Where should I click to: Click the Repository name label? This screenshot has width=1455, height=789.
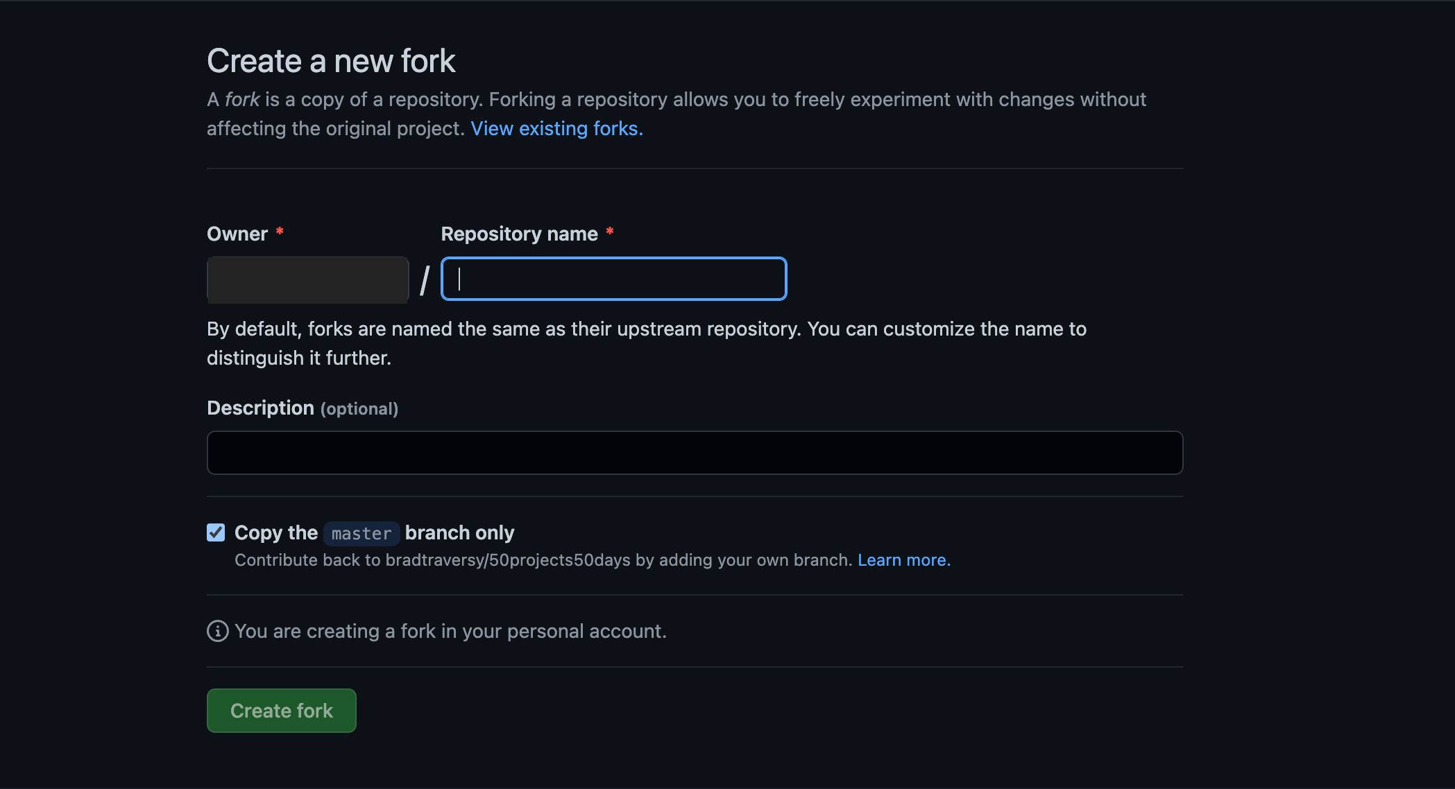coord(519,234)
